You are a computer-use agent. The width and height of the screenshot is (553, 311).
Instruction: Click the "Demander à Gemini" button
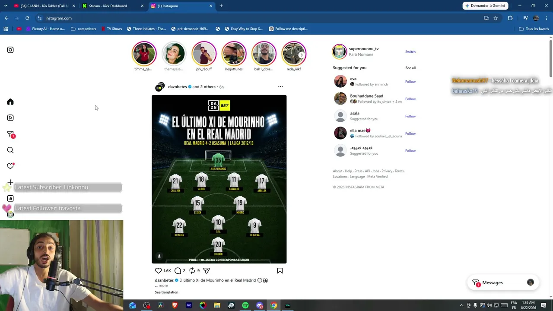coord(485,6)
